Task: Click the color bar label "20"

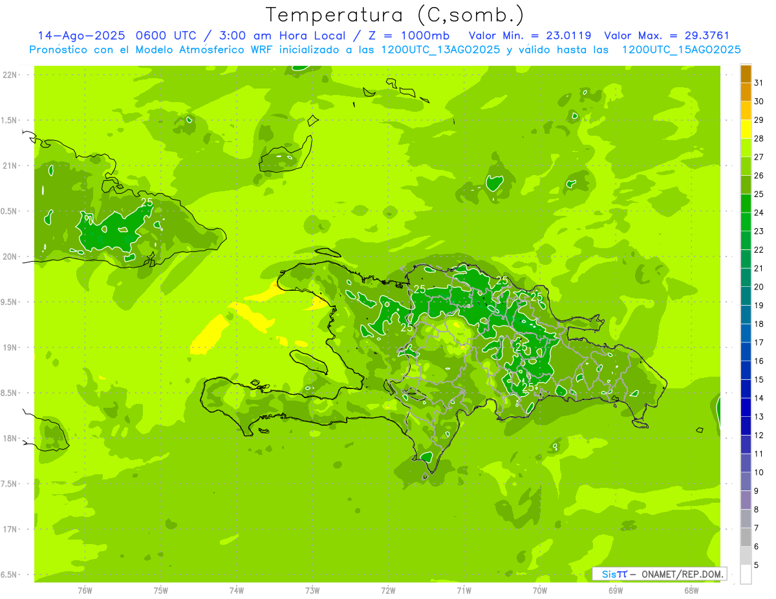Action: pos(759,287)
